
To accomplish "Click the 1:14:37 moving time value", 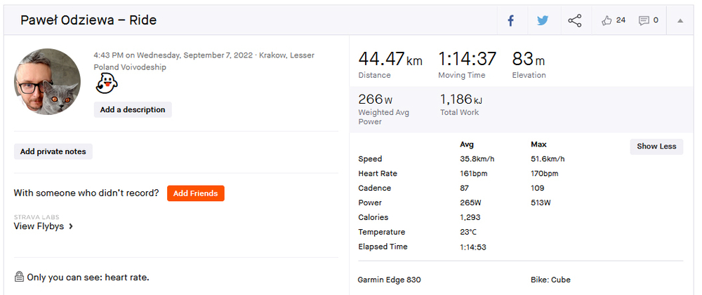I will 467,59.
